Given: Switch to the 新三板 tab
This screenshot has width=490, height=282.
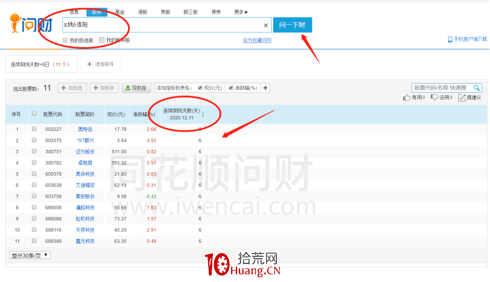Looking at the screenshot, I should pyautogui.click(x=190, y=12).
